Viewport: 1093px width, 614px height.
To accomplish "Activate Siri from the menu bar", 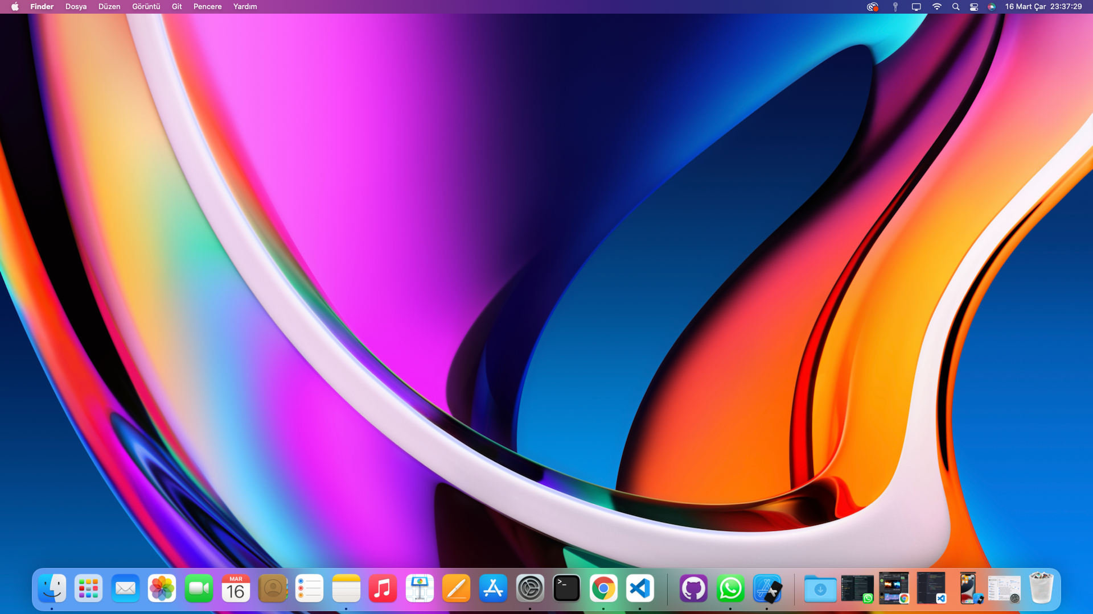I will [992, 7].
